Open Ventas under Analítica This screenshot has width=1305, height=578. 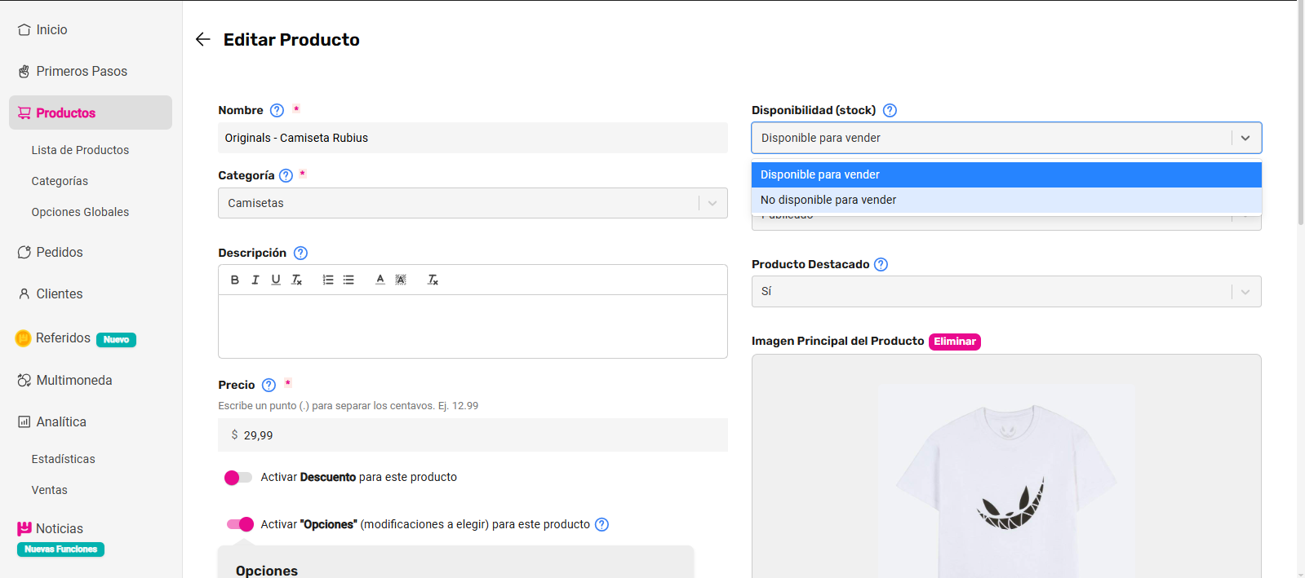pos(49,490)
